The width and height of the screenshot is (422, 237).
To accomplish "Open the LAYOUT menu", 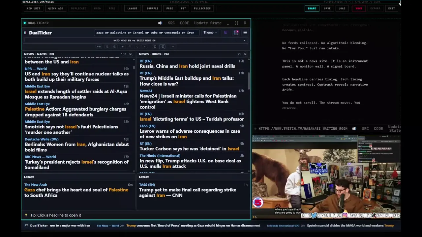I will click(132, 8).
